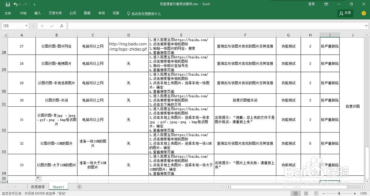Click cell with 以图识图-图片网址
370x196 pixels.
click(x=56, y=47)
